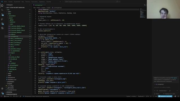Open 01_poisson_attacks_clean.jl file
This screenshot has width=180, height=101.
click(17, 26)
